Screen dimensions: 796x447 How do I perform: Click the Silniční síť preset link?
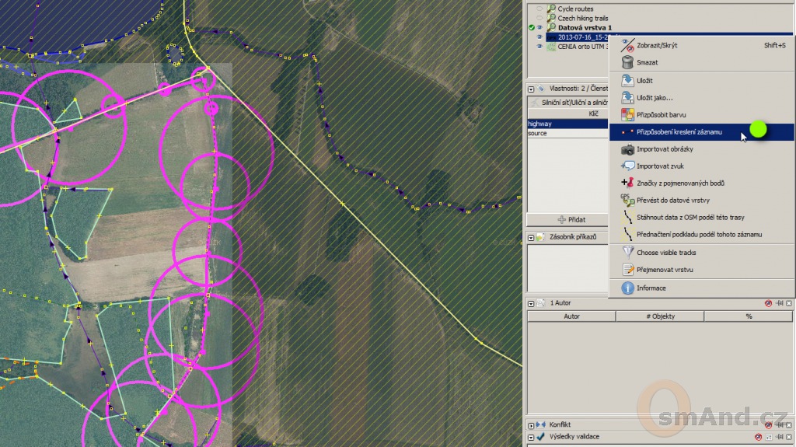pos(574,103)
